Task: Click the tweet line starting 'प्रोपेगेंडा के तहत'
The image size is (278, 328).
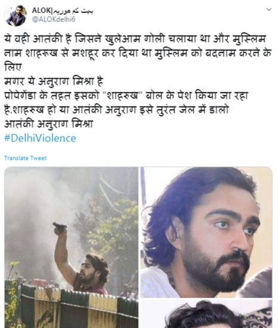Action: [x=126, y=95]
